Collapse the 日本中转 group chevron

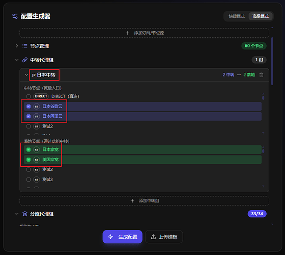[x=26, y=75]
